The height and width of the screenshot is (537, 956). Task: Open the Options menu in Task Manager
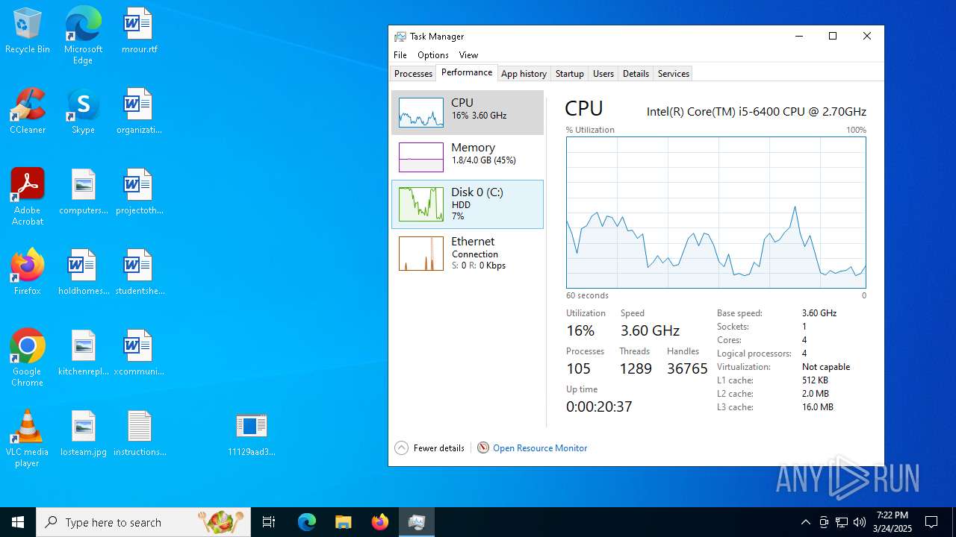433,55
